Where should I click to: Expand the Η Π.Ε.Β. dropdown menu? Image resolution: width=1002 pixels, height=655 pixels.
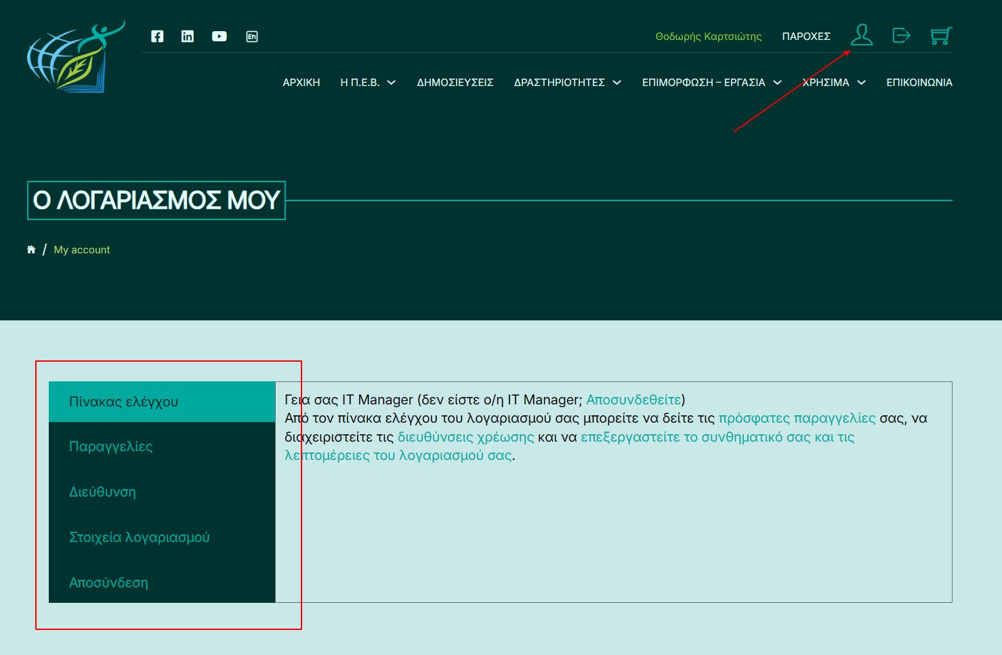pos(368,83)
